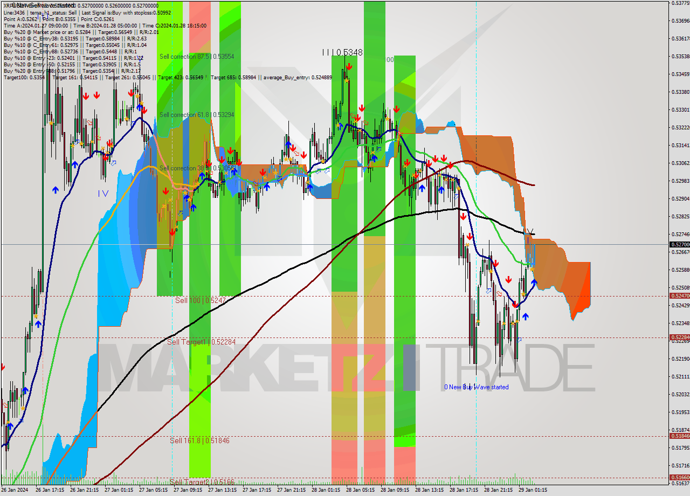690x496 pixels.
Task: Click price axis value 0.51953
Action: 680,412
